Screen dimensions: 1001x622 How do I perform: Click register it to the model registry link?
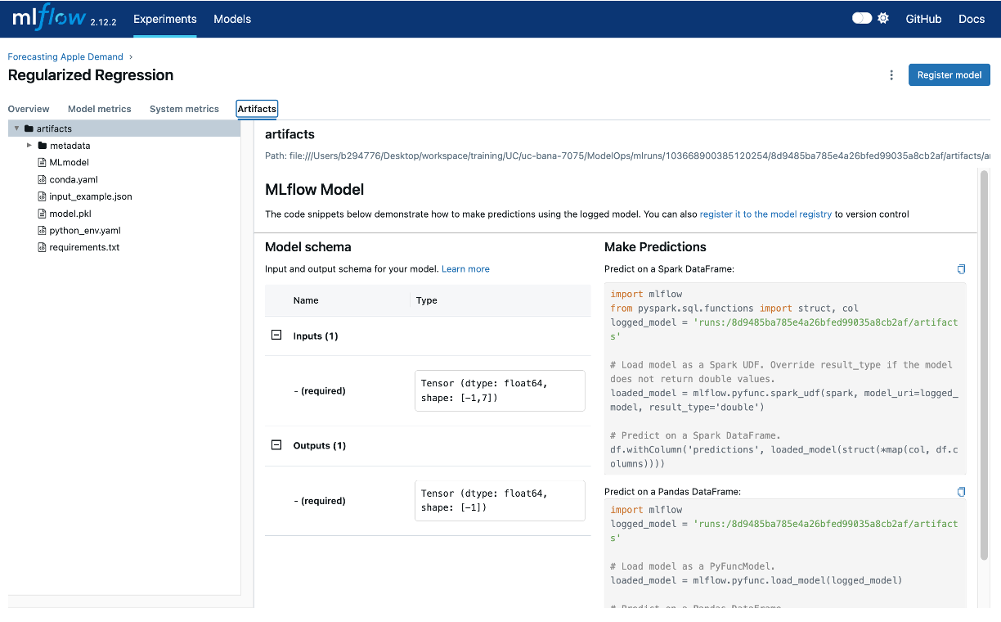point(765,214)
